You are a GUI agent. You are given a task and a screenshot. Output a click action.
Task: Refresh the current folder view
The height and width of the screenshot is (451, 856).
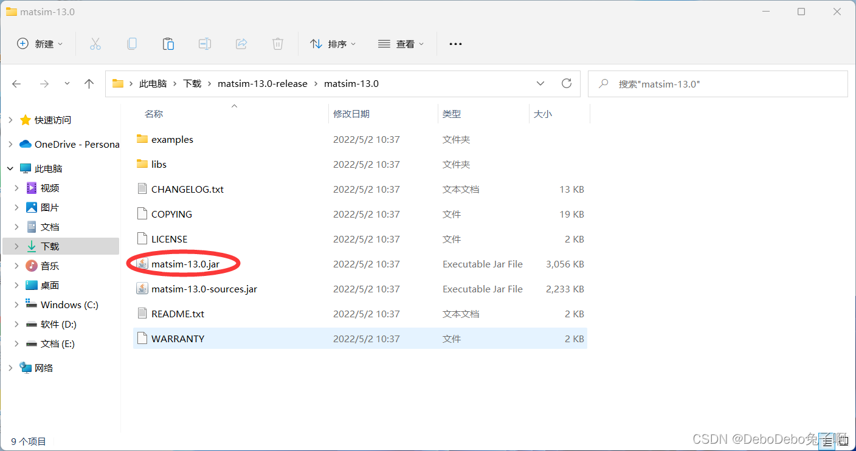pyautogui.click(x=567, y=83)
